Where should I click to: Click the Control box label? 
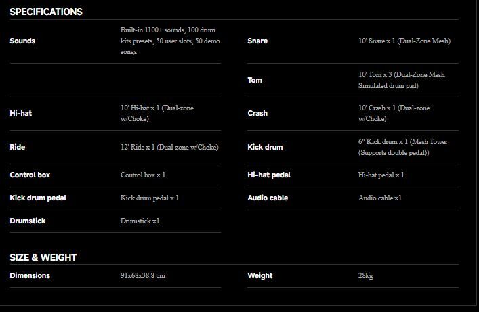point(30,175)
